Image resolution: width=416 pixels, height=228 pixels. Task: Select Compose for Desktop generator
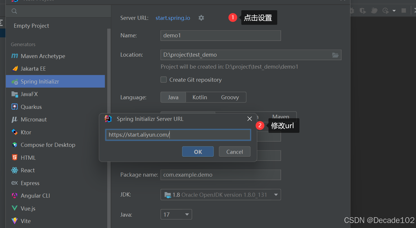tap(55, 145)
